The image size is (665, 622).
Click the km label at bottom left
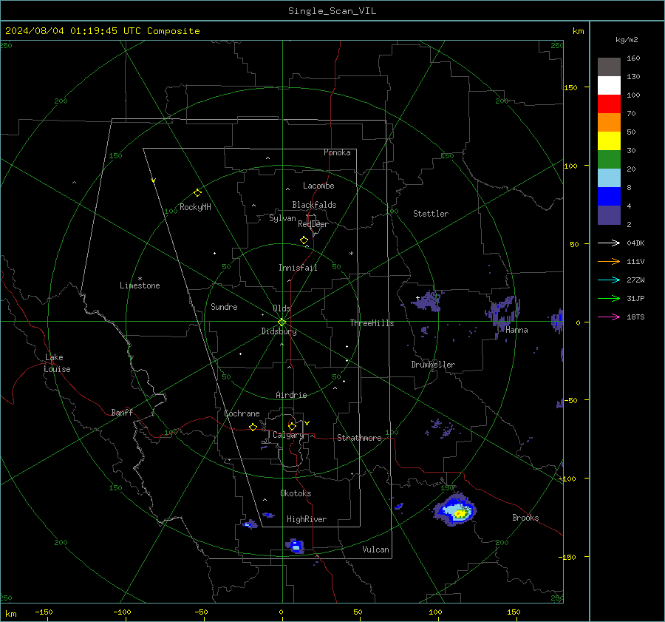click(x=10, y=614)
